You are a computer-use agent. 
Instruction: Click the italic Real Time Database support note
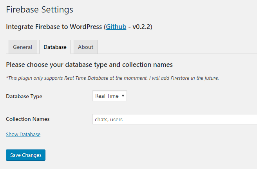pos(112,78)
